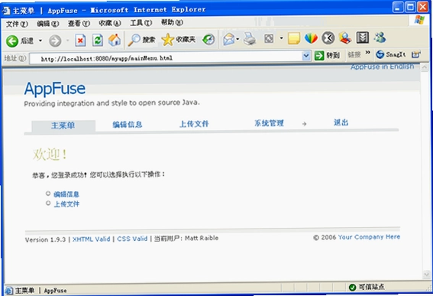
Task: Open Favorites star button
Action: coord(179,40)
